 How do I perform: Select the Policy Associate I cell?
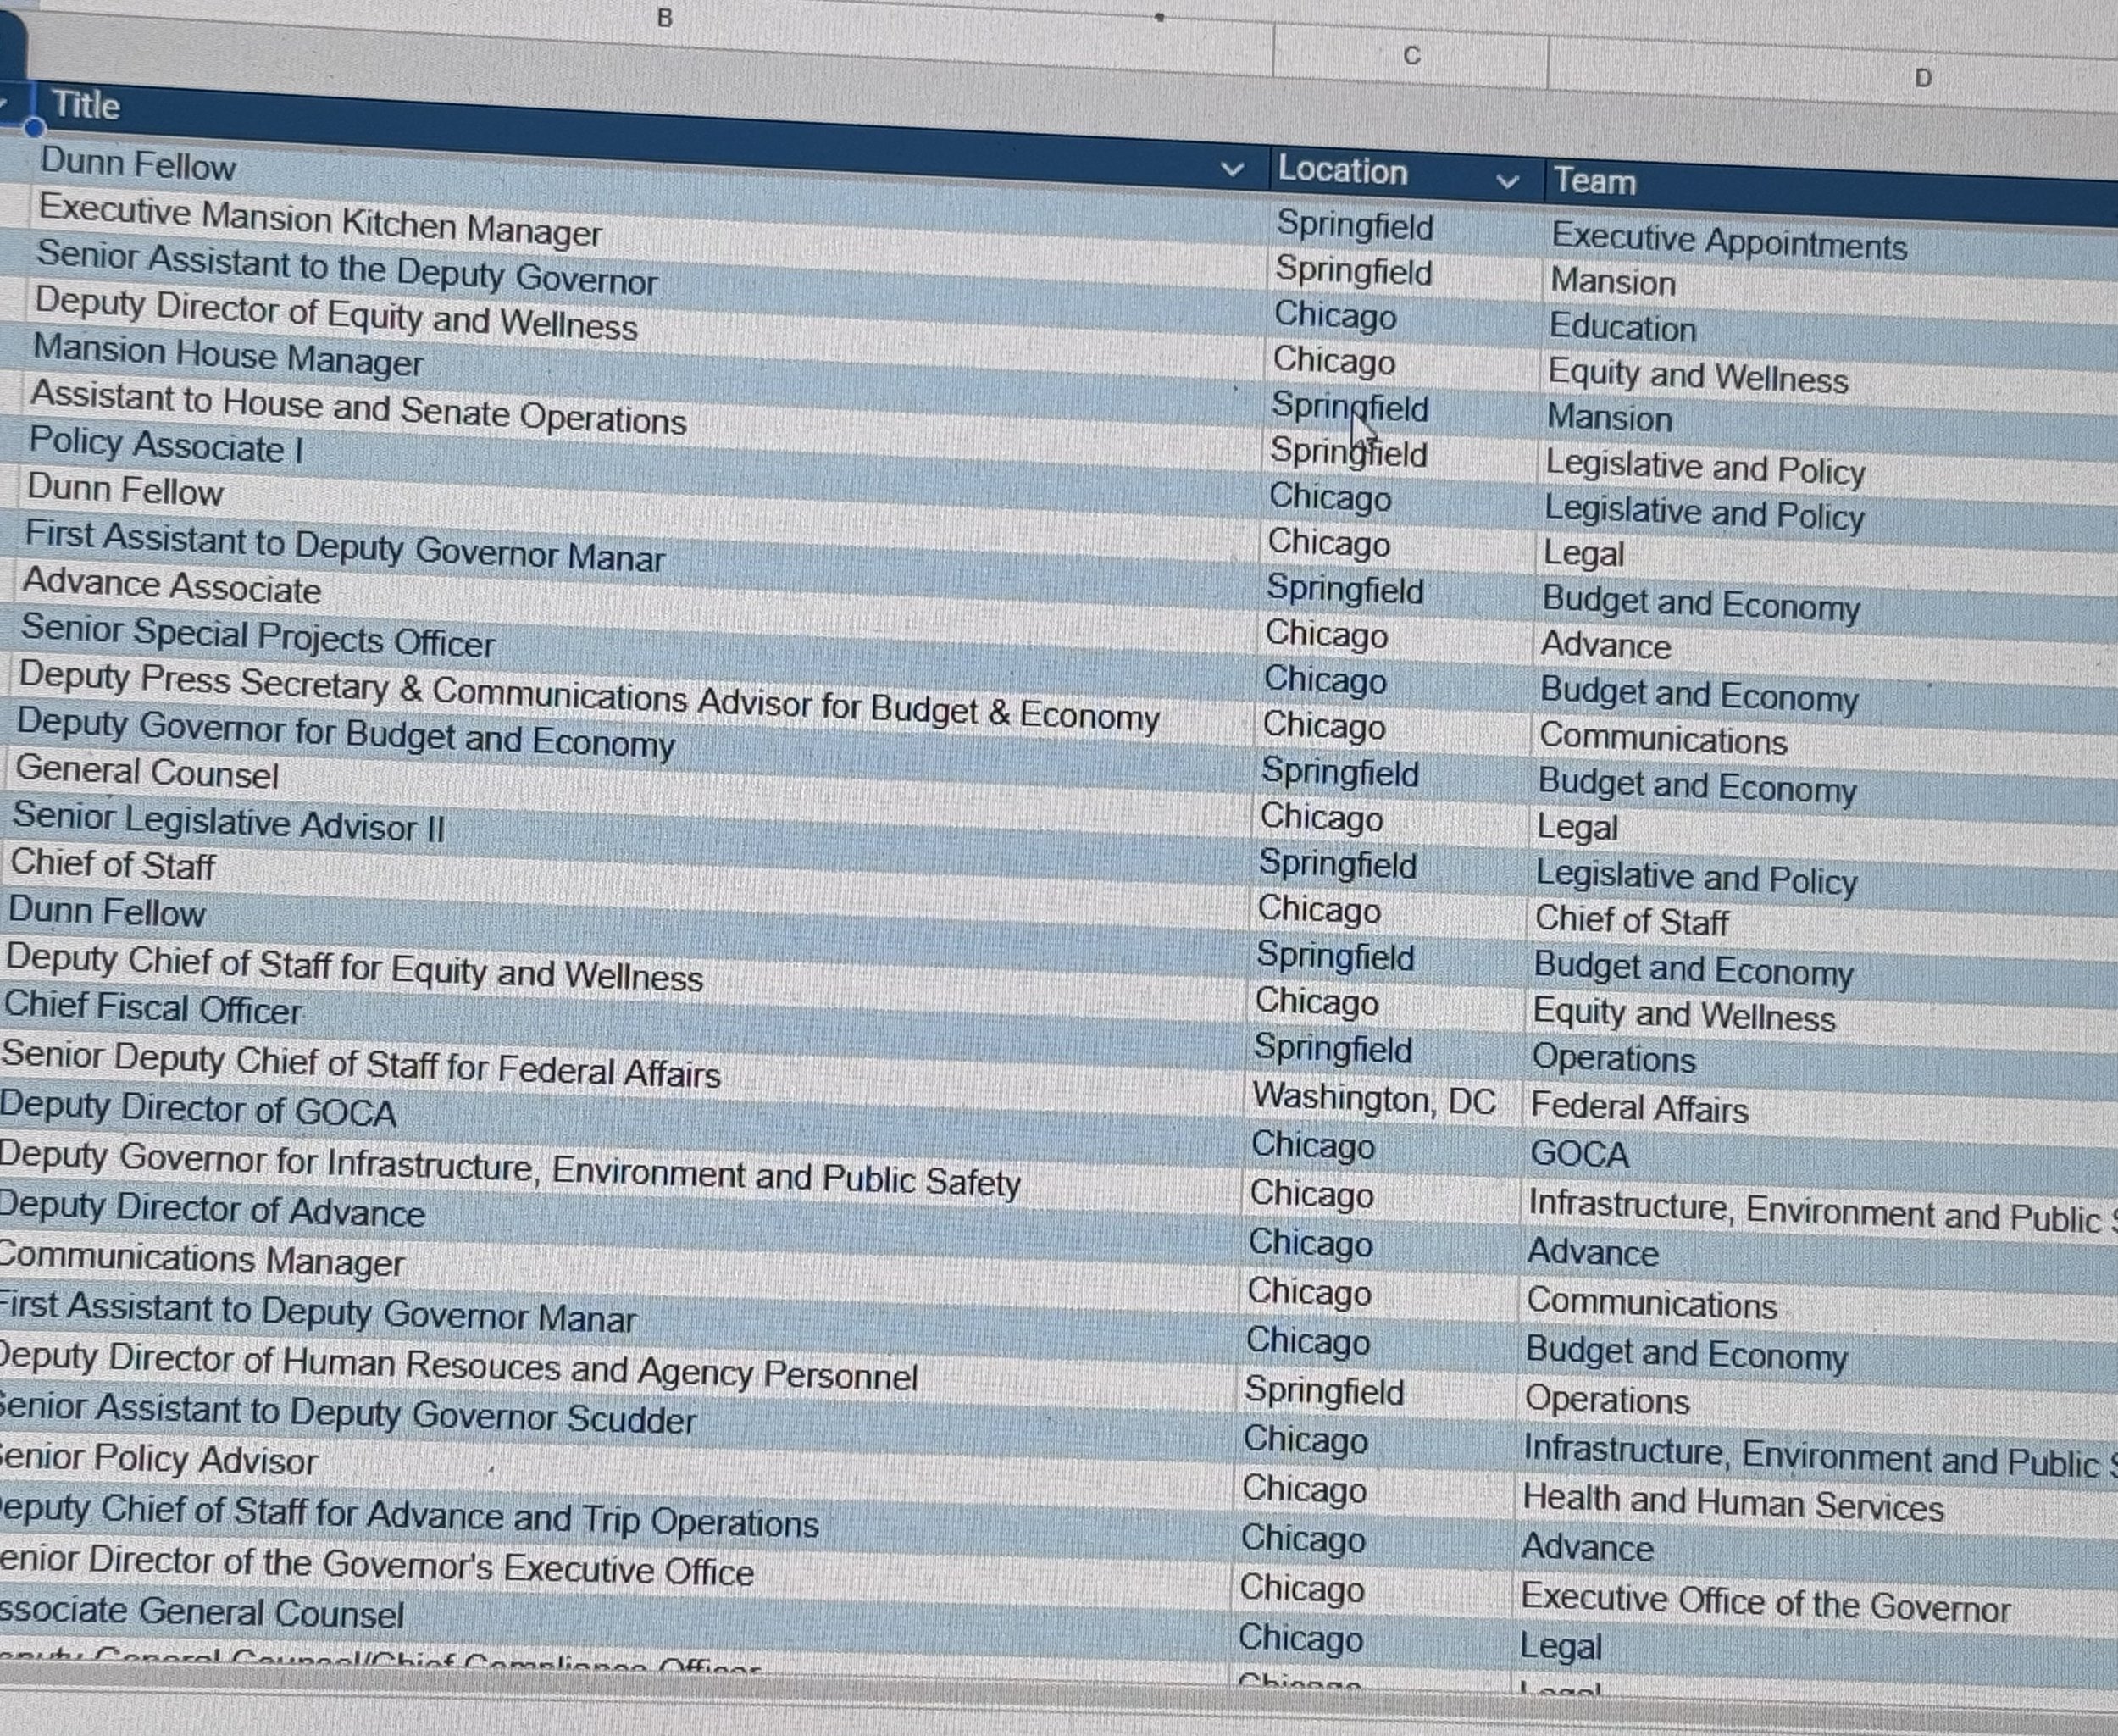pyautogui.click(x=166, y=445)
